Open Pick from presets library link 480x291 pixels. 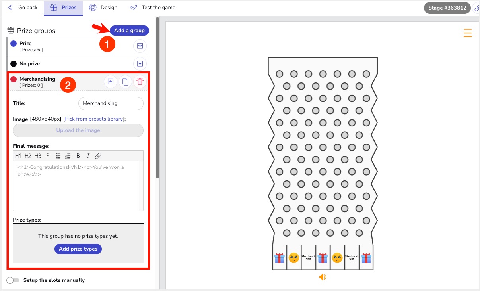(x=94, y=119)
